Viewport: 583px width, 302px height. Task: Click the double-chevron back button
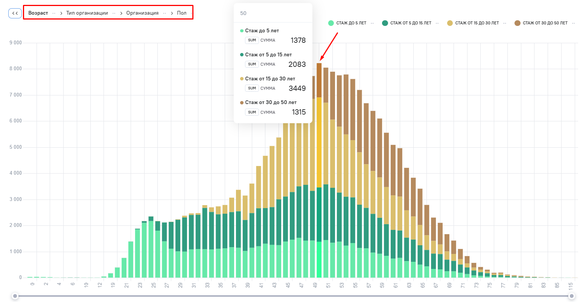pos(15,13)
